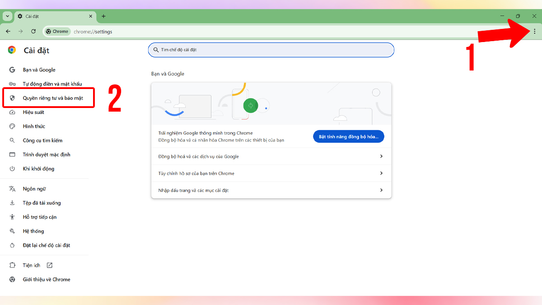542x305 pixels.
Task: Open Đồng bộ hoá và các dịch vụ của Google
Action: click(271, 156)
